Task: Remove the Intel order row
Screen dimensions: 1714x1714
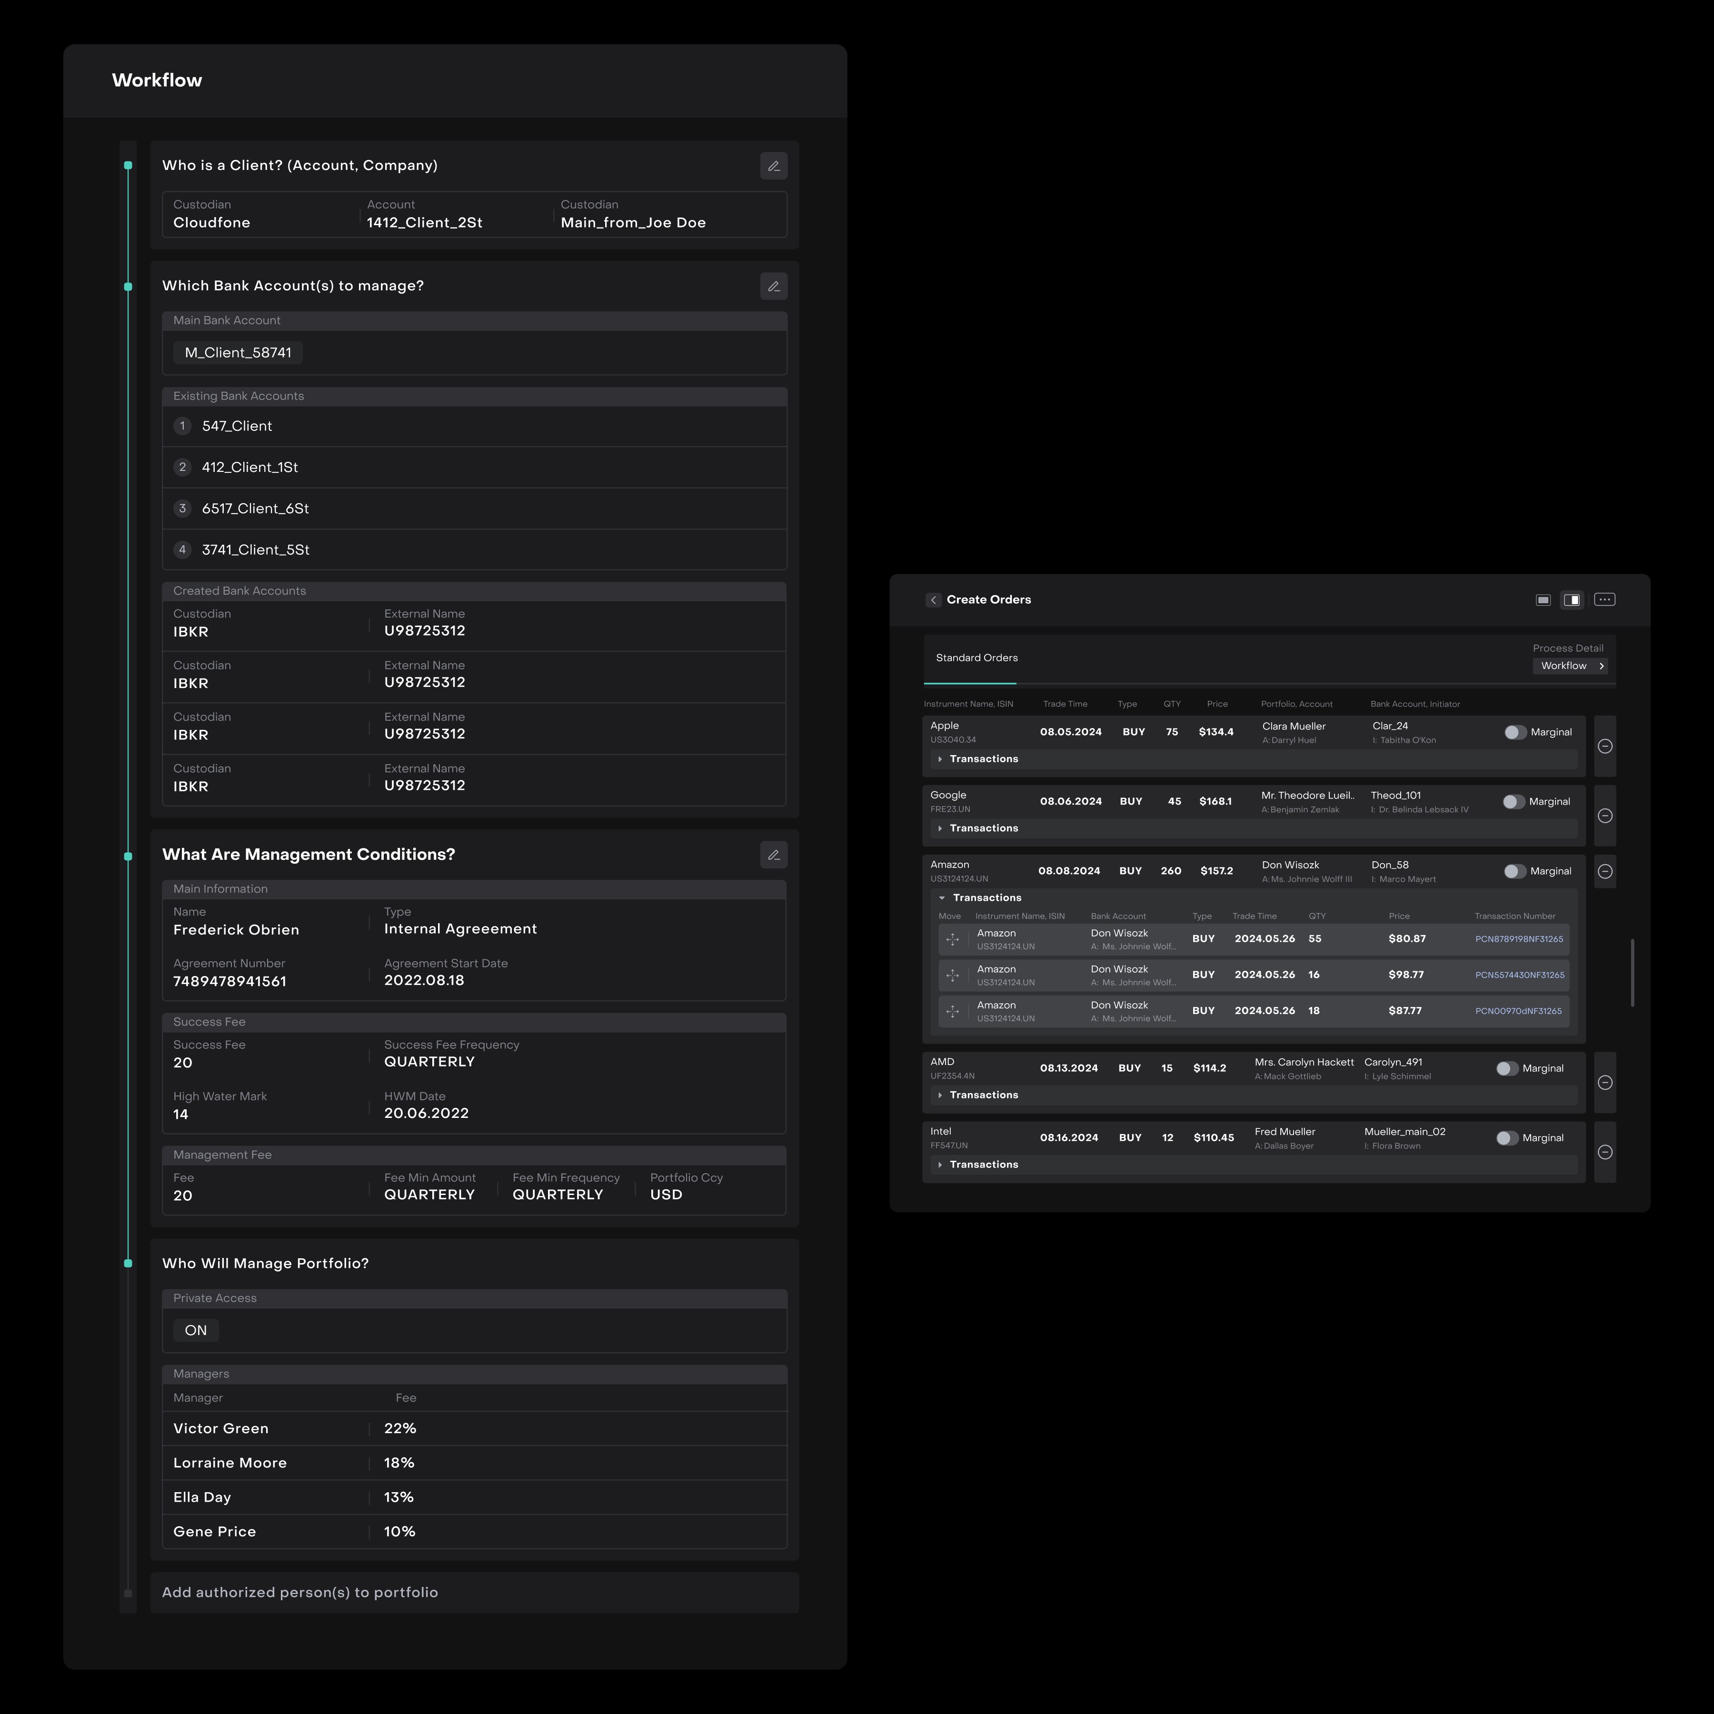Action: pos(1604,1152)
